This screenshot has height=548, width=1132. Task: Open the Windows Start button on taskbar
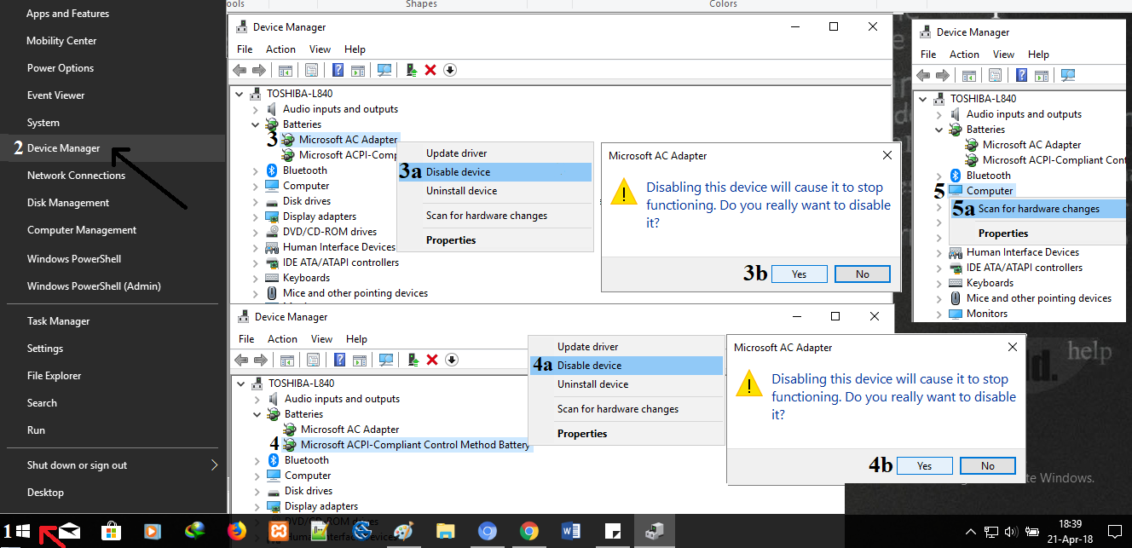pos(24,531)
